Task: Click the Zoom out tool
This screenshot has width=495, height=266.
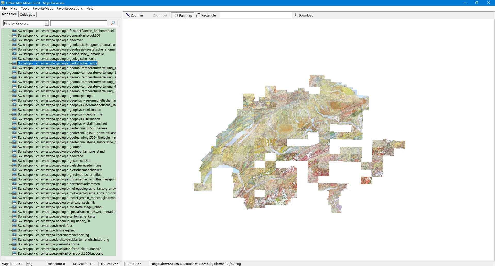Action: (x=160, y=15)
